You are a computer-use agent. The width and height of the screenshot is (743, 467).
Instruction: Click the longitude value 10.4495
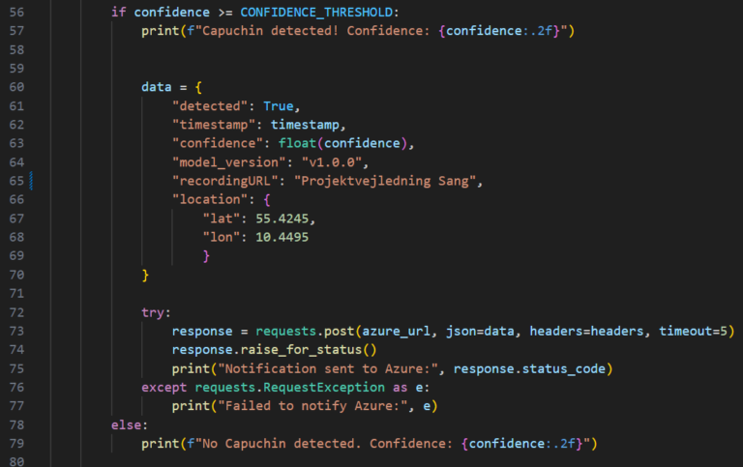click(x=282, y=237)
